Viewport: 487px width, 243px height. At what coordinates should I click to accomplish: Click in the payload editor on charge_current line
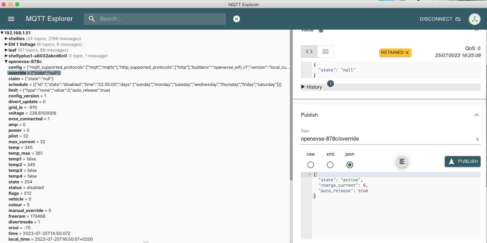point(343,185)
